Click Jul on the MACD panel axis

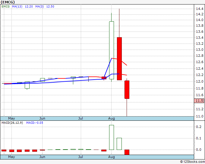click(x=81, y=157)
